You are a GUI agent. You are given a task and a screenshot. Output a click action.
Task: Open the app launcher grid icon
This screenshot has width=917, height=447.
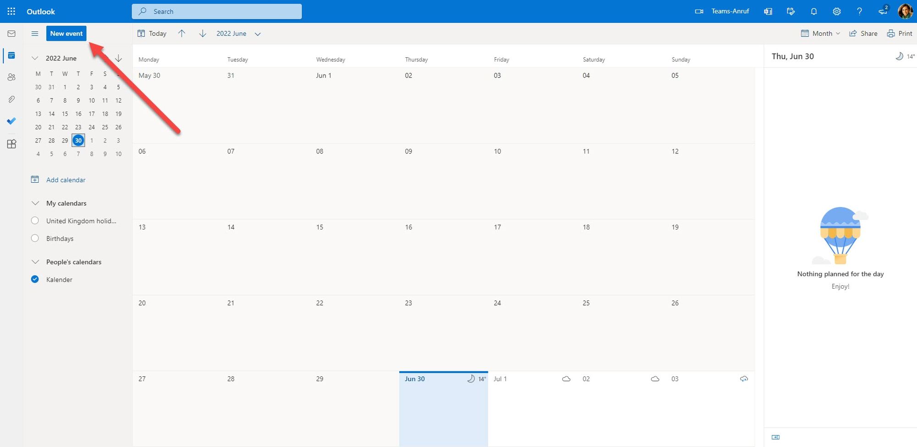click(x=11, y=11)
